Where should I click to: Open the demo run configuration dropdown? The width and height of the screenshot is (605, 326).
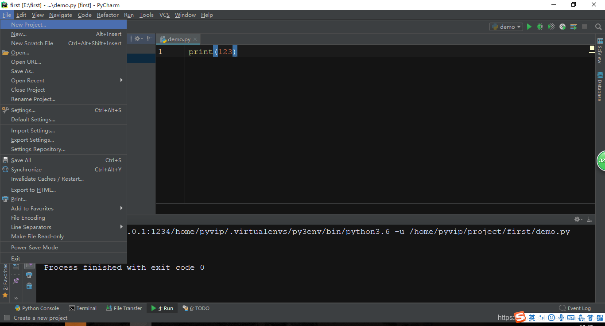pos(506,27)
